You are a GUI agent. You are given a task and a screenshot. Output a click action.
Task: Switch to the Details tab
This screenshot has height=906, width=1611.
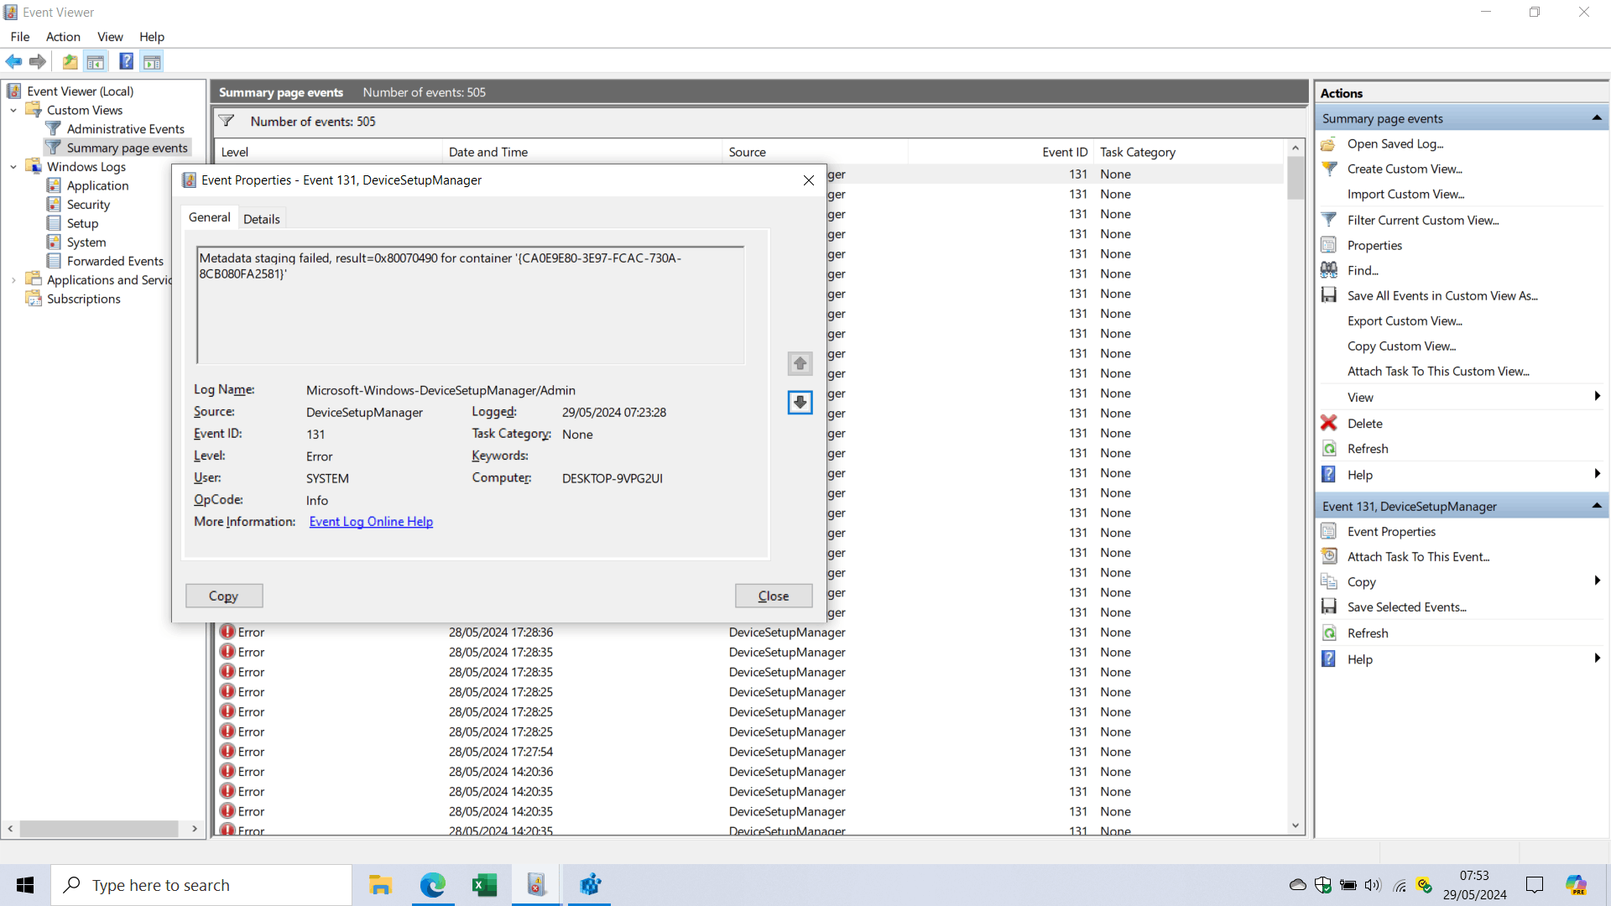(x=261, y=219)
